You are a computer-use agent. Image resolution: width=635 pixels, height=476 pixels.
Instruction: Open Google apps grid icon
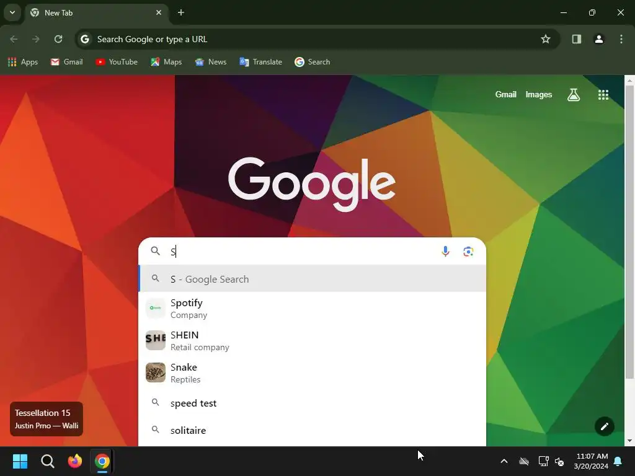tap(603, 95)
